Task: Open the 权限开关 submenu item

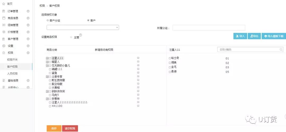Action: point(12,60)
